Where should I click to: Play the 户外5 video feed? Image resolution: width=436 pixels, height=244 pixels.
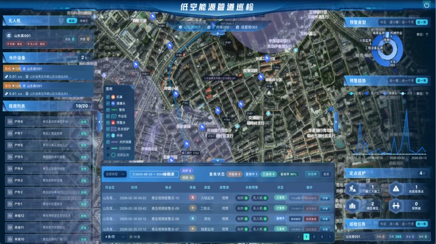tap(10, 157)
